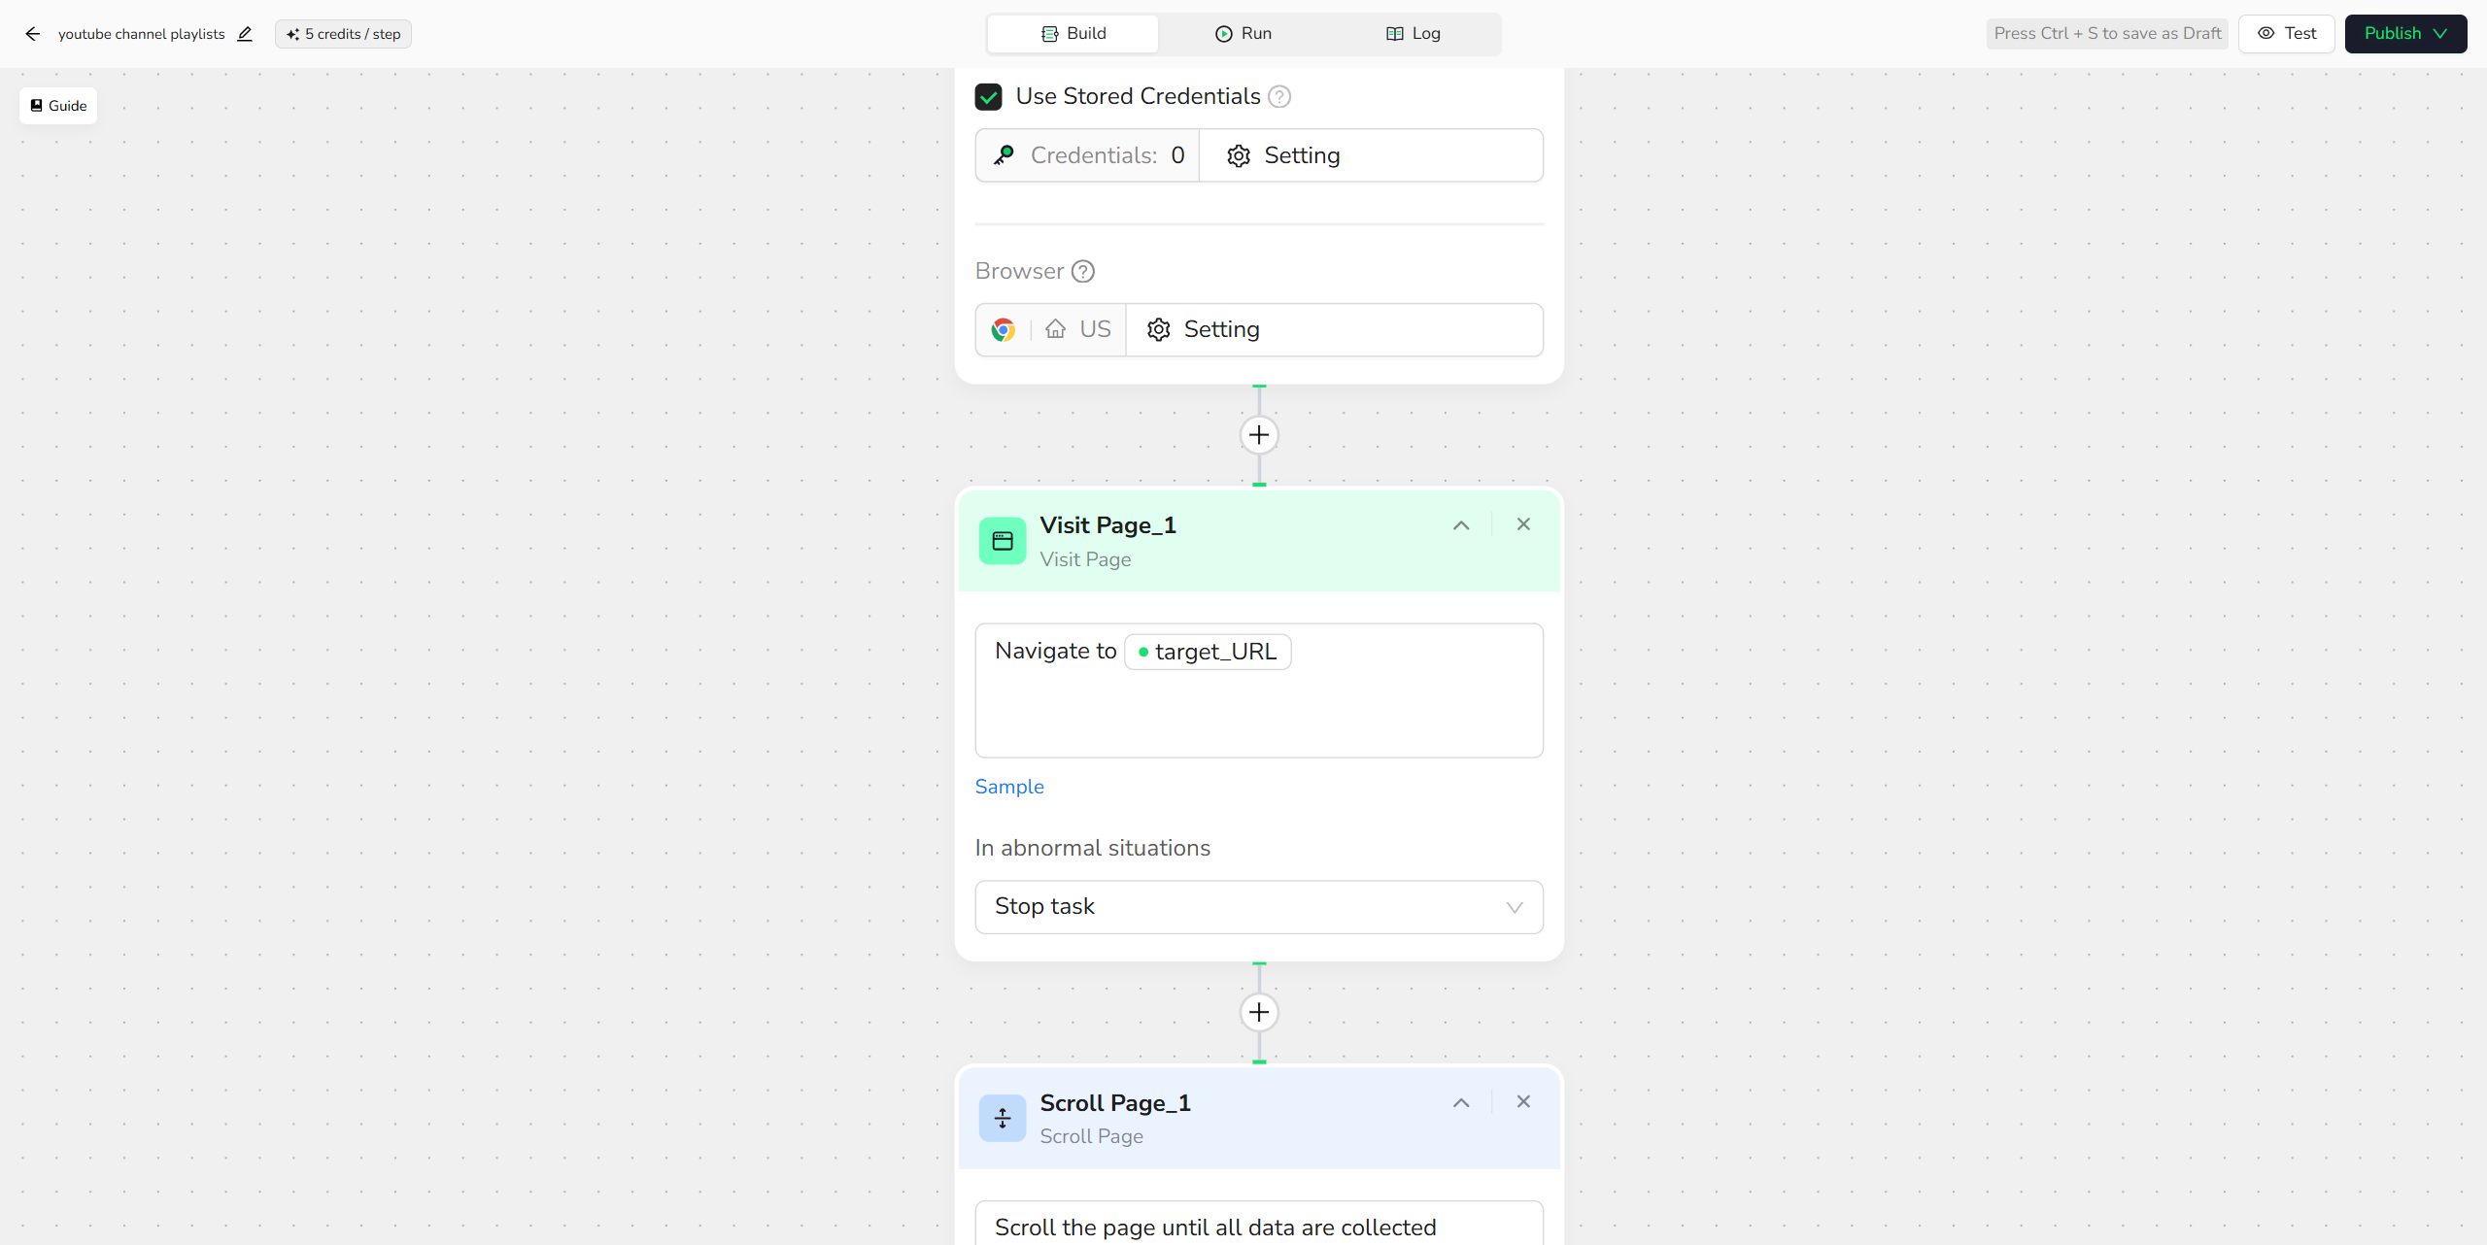Switch to the Build tab
The image size is (2487, 1245).
1073,34
